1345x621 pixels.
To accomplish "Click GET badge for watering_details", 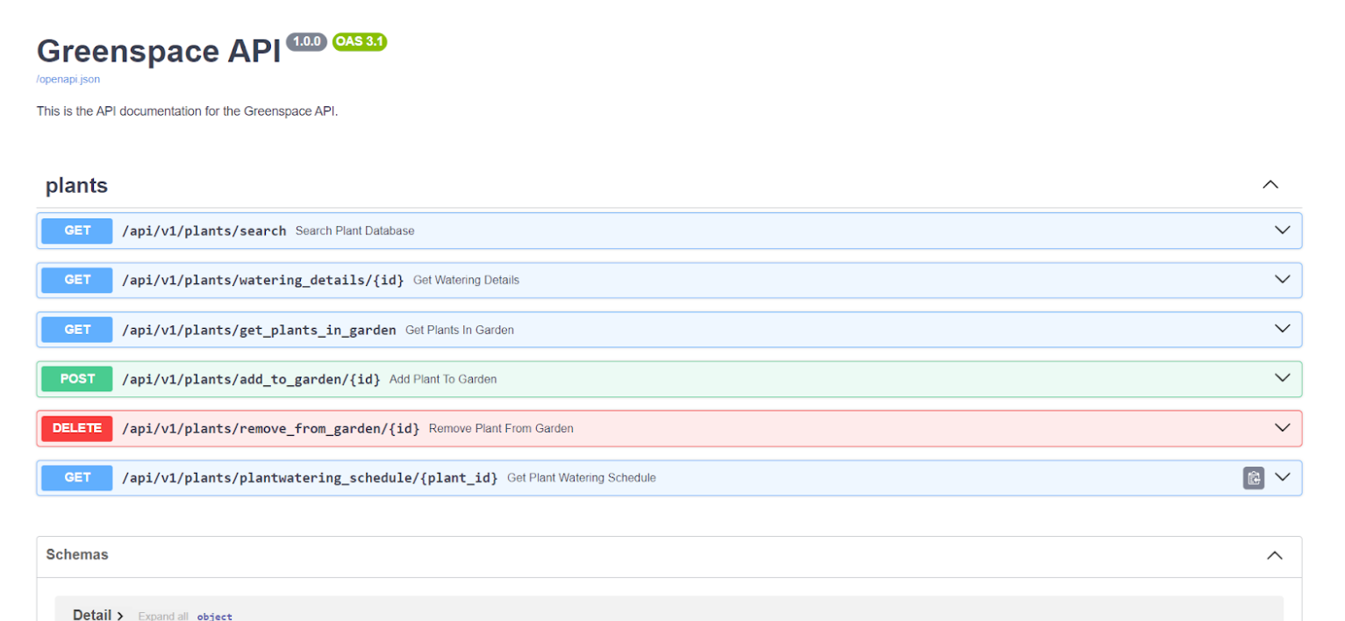I will (77, 280).
